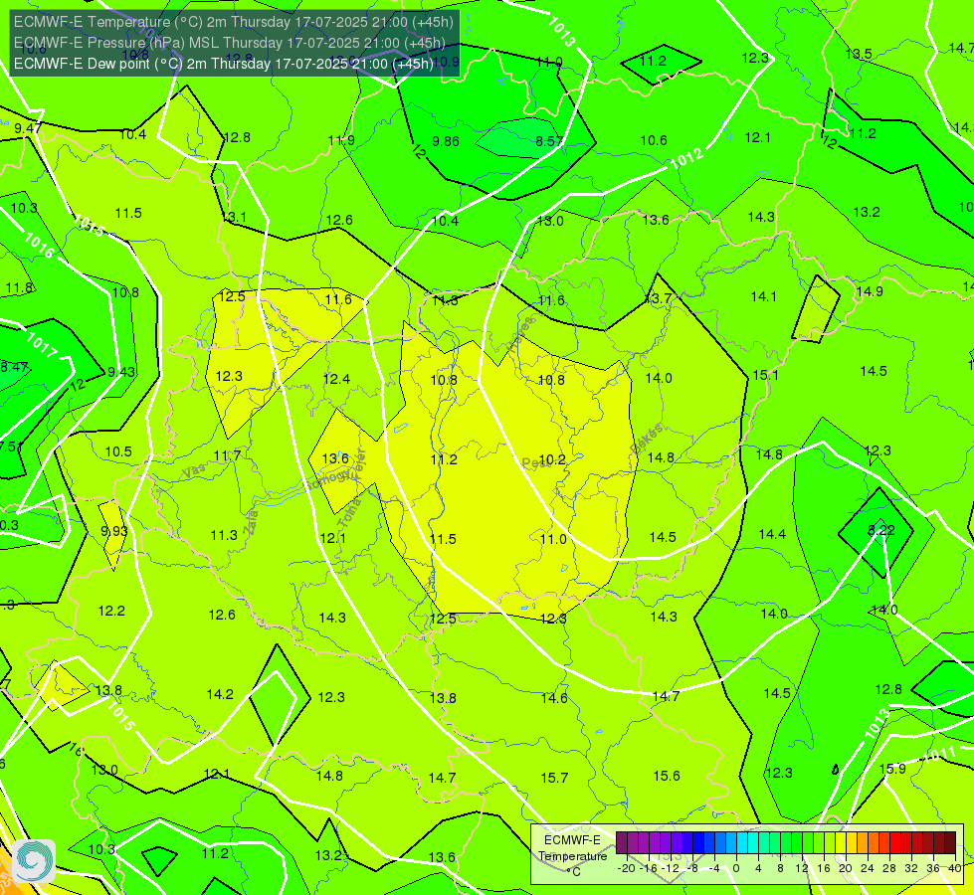Image resolution: width=974 pixels, height=895 pixels.
Task: Click the 9.93 dew point value
Action: (114, 531)
